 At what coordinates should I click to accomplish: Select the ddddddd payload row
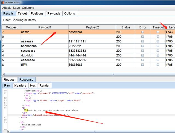tap(88, 56)
